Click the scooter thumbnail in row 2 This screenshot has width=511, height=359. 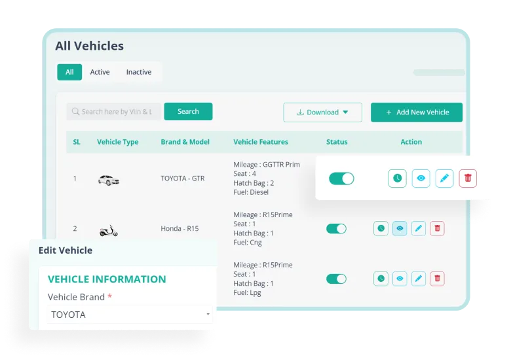109,231
